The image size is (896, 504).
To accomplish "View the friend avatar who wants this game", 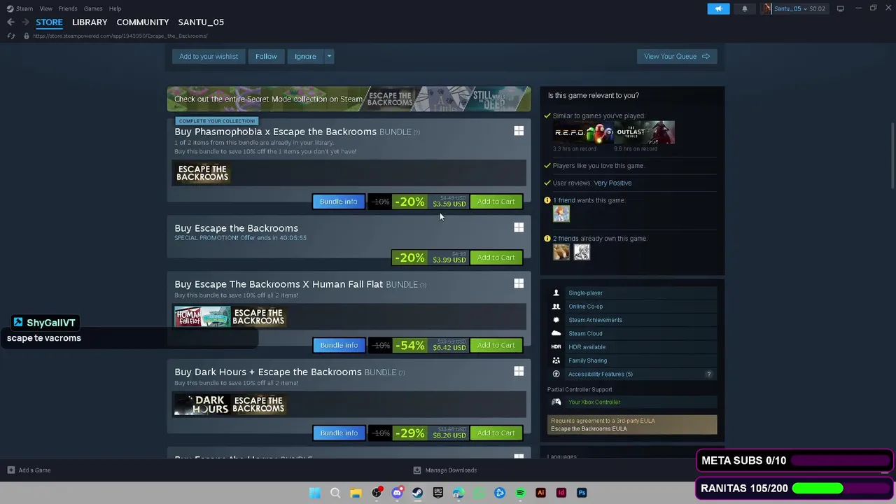I will tap(561, 214).
